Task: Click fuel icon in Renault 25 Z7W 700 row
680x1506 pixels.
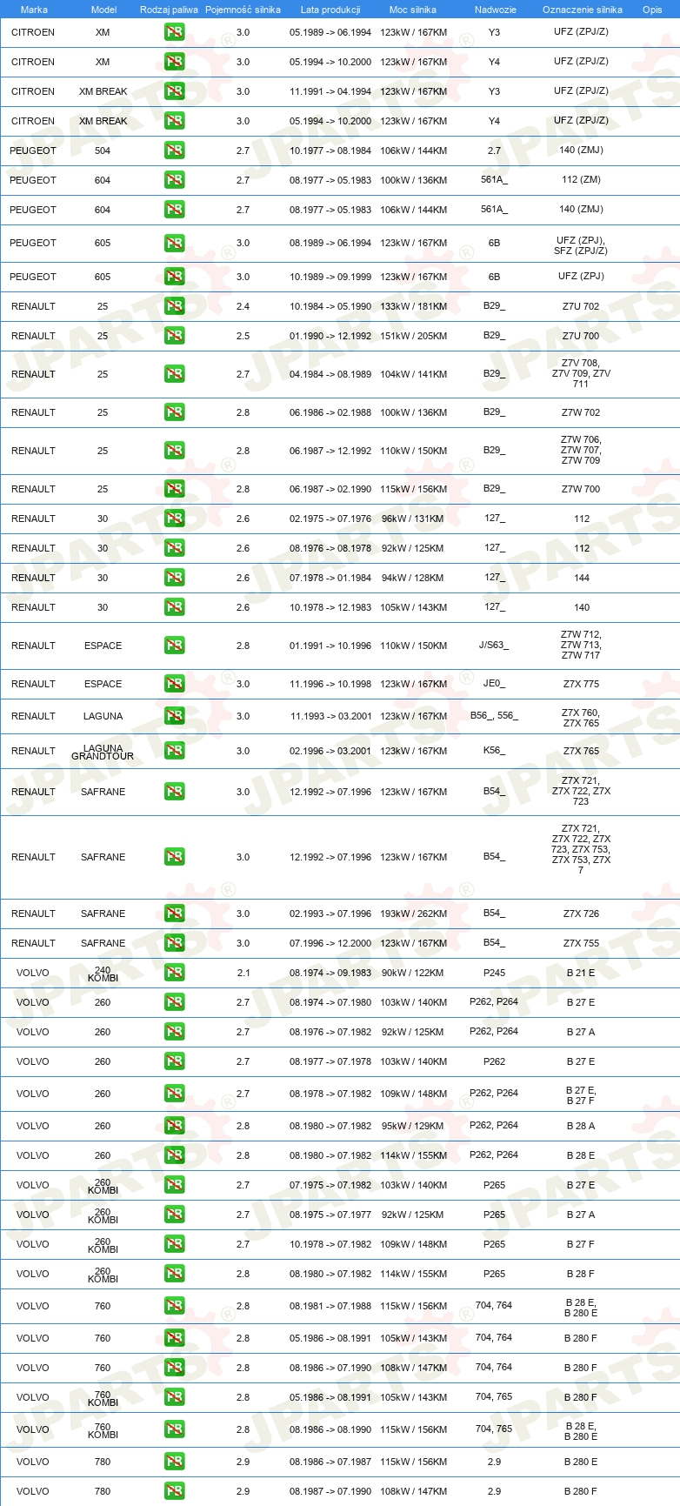Action: point(174,489)
